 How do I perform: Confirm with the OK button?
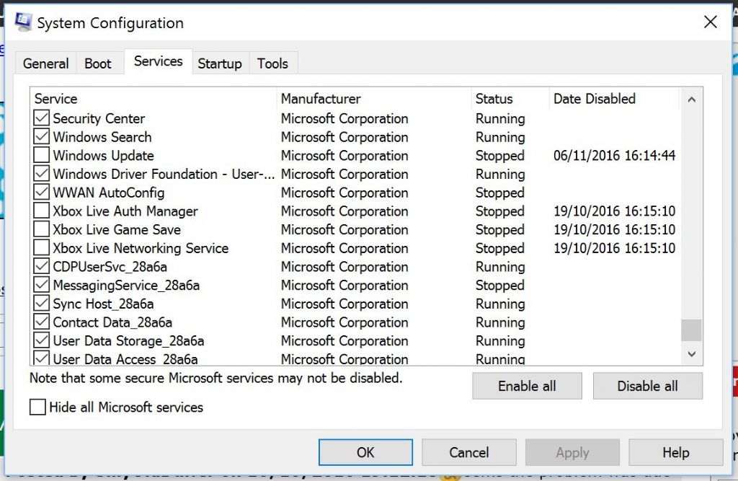tap(365, 452)
